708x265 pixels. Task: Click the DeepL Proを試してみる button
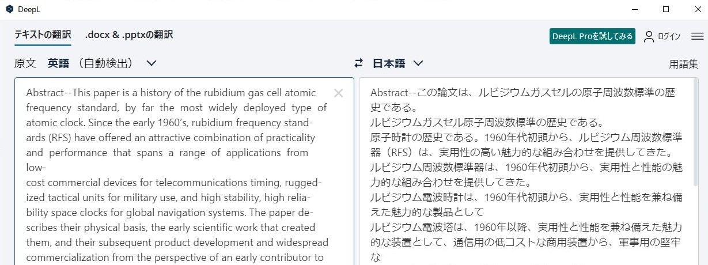click(592, 36)
